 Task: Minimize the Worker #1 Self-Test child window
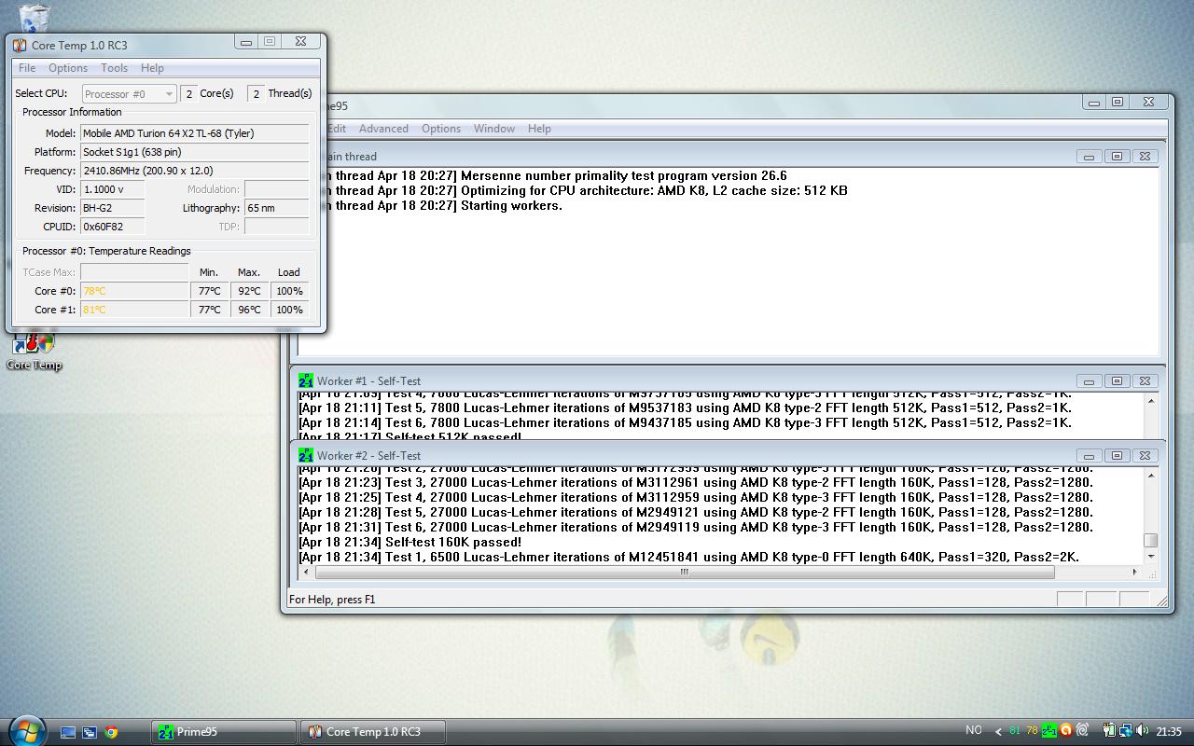pos(1089,380)
